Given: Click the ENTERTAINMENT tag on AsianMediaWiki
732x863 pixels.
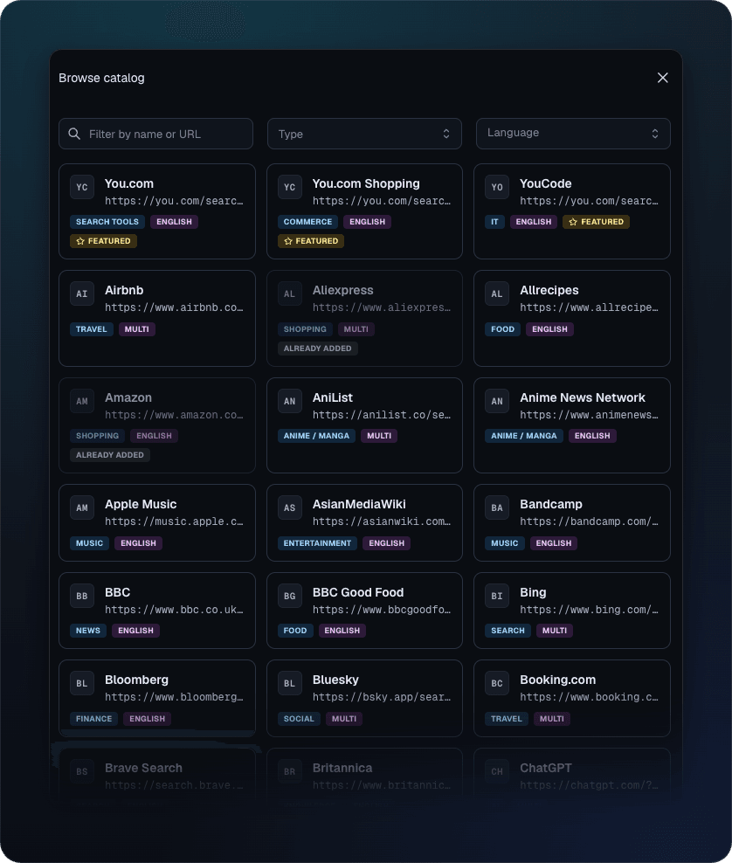Looking at the screenshot, I should tap(317, 543).
